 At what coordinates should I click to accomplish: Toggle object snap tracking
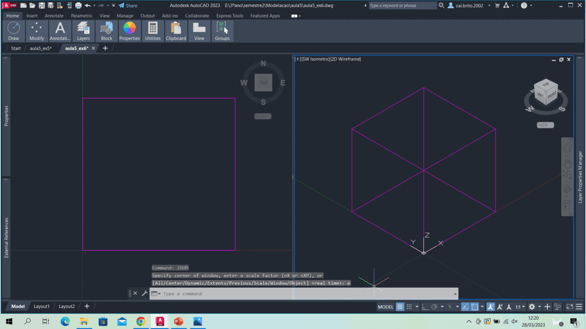point(465,307)
